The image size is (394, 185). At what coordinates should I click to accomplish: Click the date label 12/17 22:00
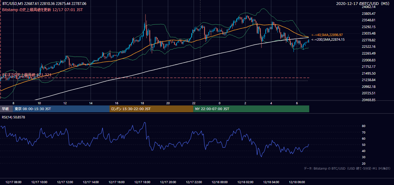(x=194, y=182)
